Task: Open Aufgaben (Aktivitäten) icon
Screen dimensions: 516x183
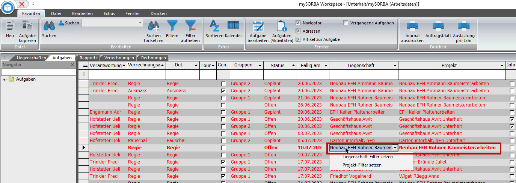Action: (x=282, y=26)
